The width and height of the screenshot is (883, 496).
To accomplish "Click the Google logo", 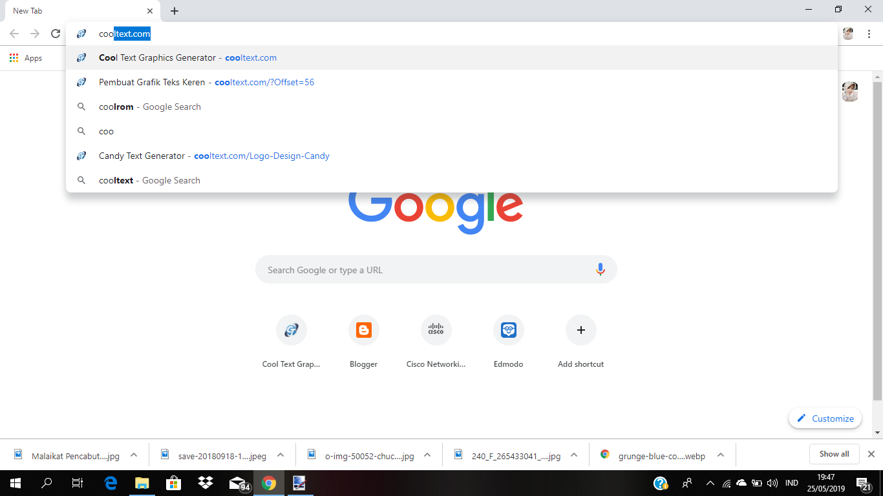I will click(436, 212).
